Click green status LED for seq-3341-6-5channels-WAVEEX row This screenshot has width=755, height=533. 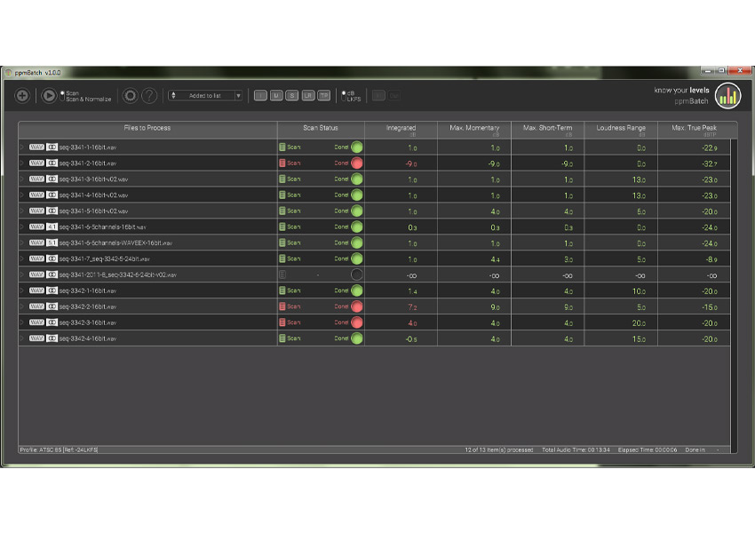357,243
